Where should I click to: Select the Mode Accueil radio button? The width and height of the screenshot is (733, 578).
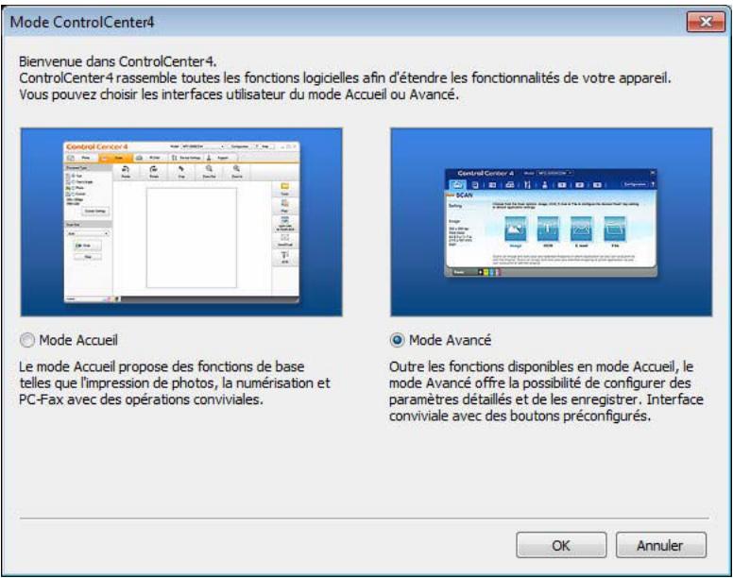point(27,340)
